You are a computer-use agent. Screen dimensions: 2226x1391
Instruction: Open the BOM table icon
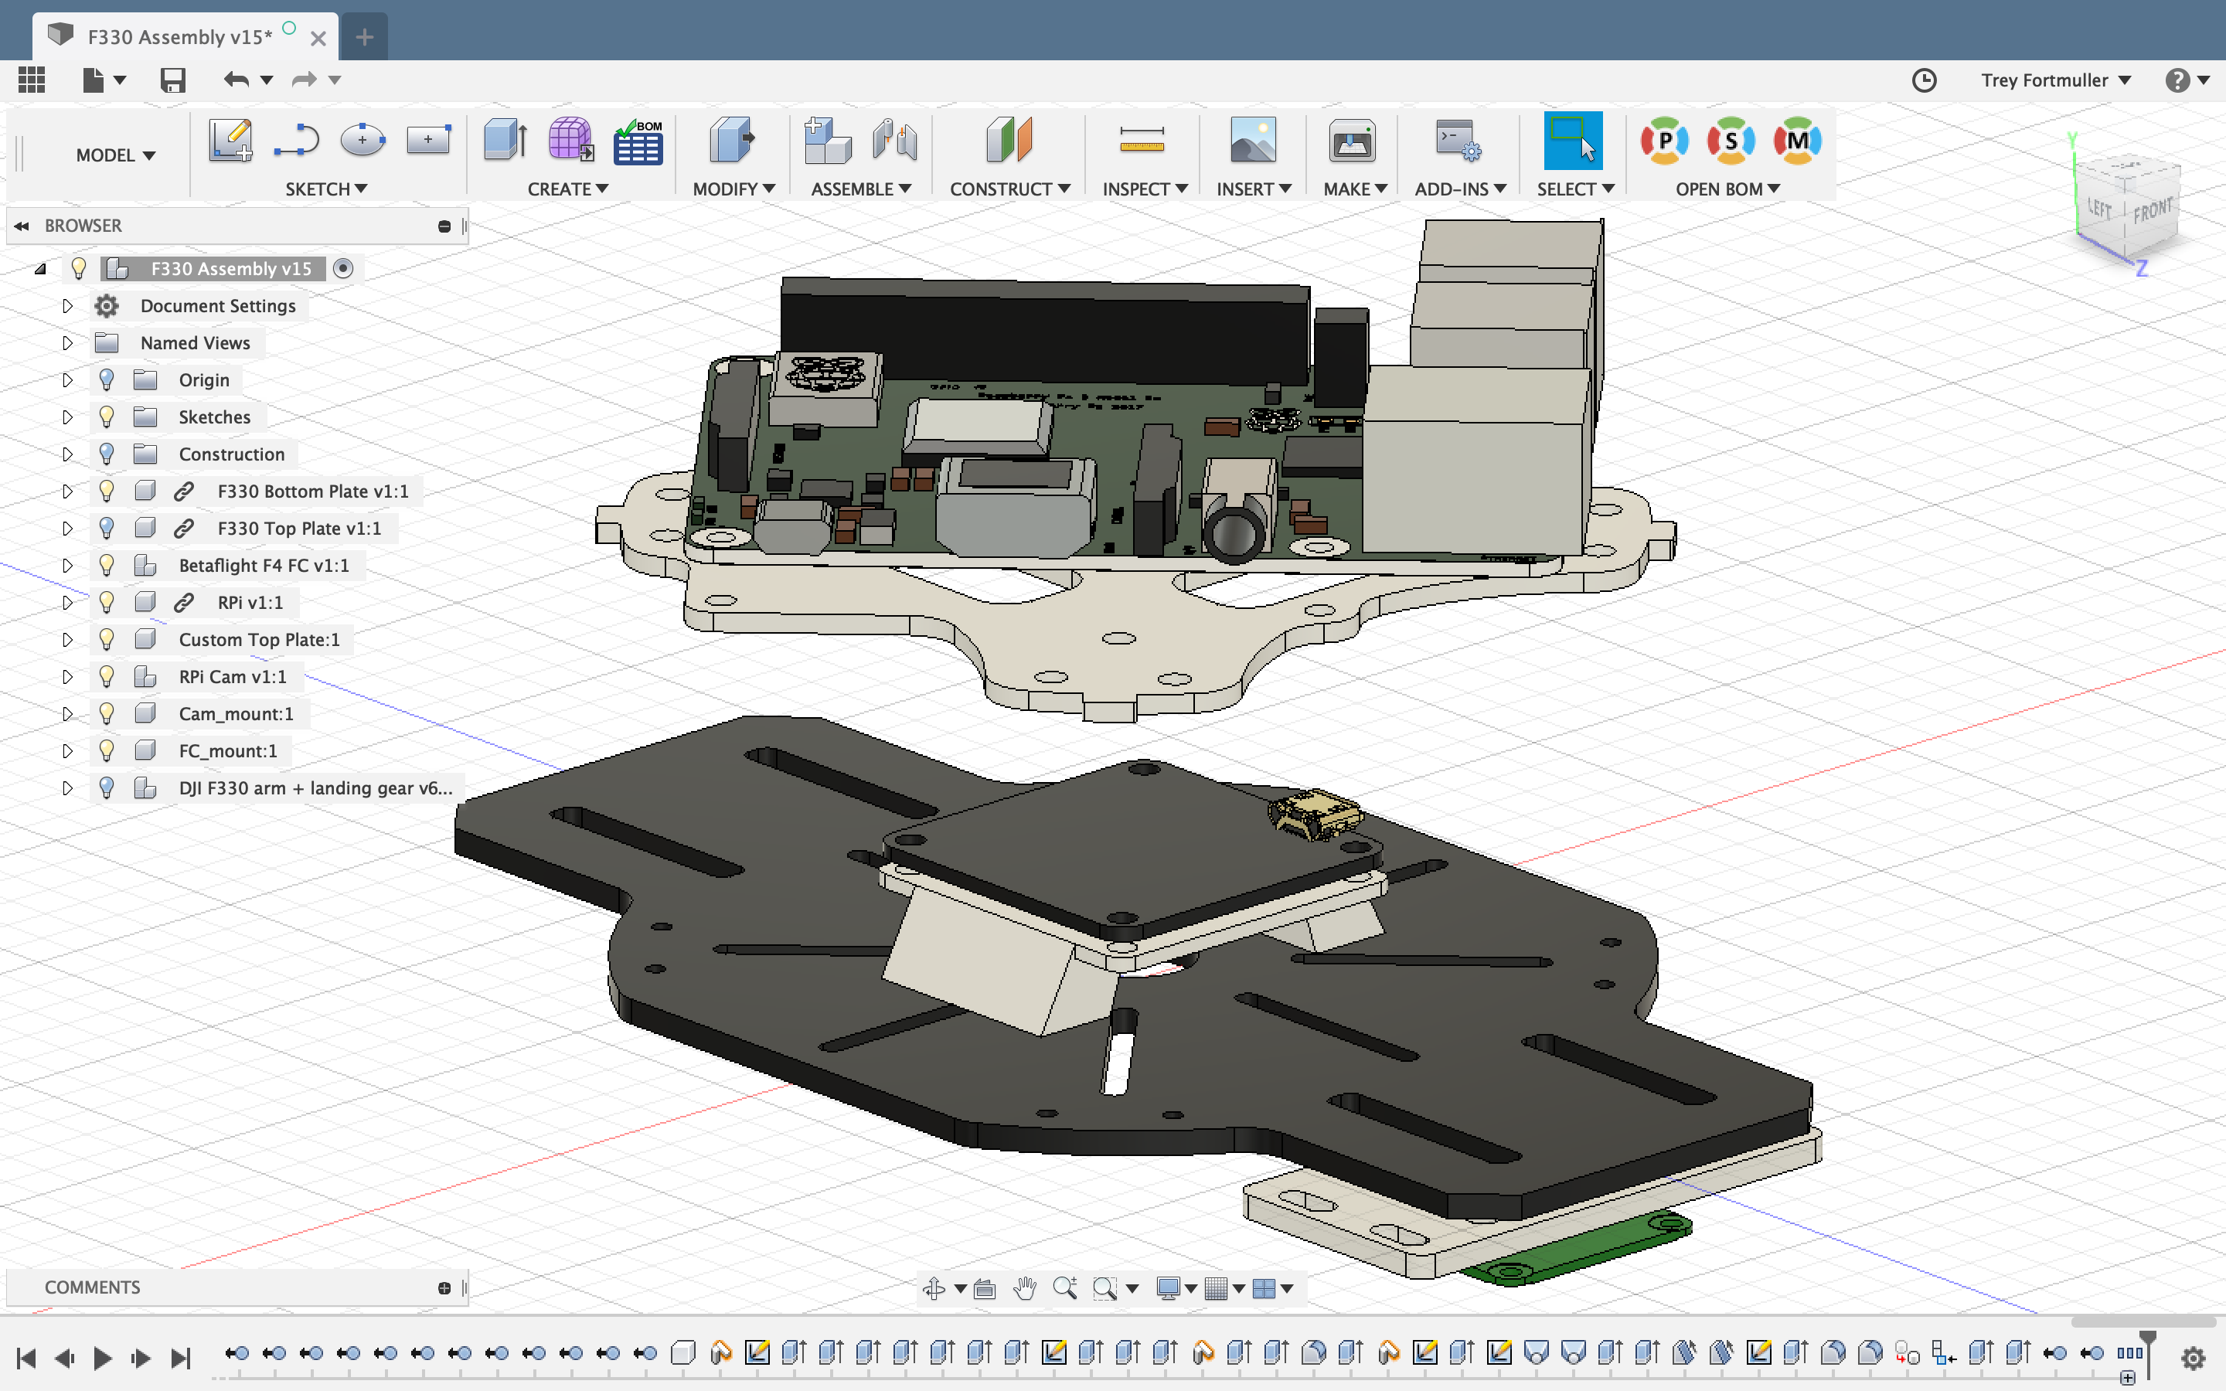pyautogui.click(x=638, y=141)
